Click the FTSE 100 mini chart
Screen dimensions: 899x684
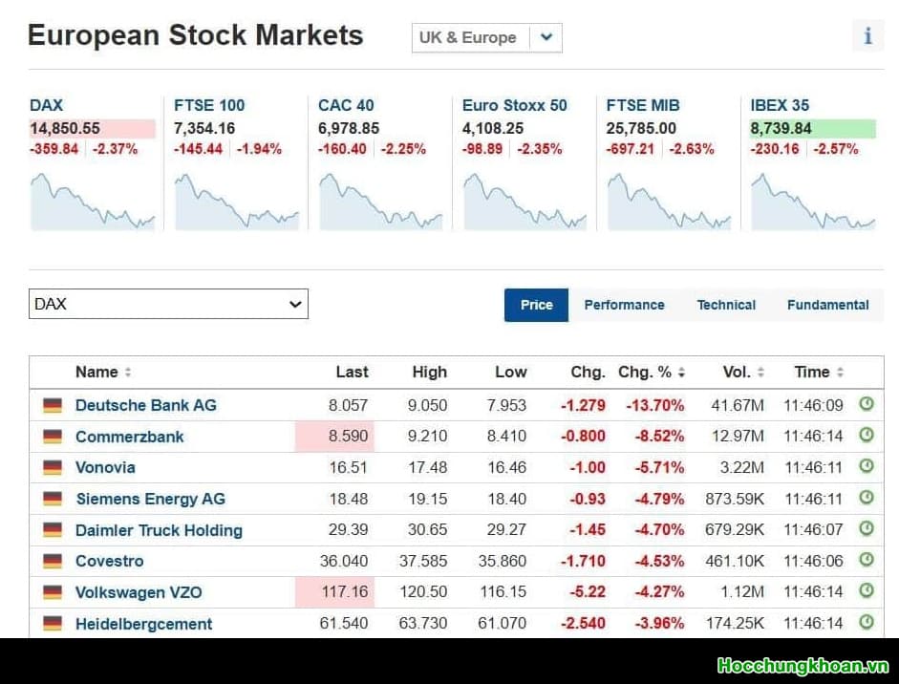tap(235, 202)
